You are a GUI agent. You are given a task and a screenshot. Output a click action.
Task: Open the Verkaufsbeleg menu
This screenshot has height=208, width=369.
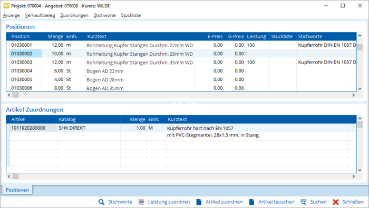click(40, 15)
